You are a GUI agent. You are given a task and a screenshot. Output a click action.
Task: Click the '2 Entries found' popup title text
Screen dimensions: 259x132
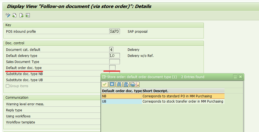tap(193, 77)
